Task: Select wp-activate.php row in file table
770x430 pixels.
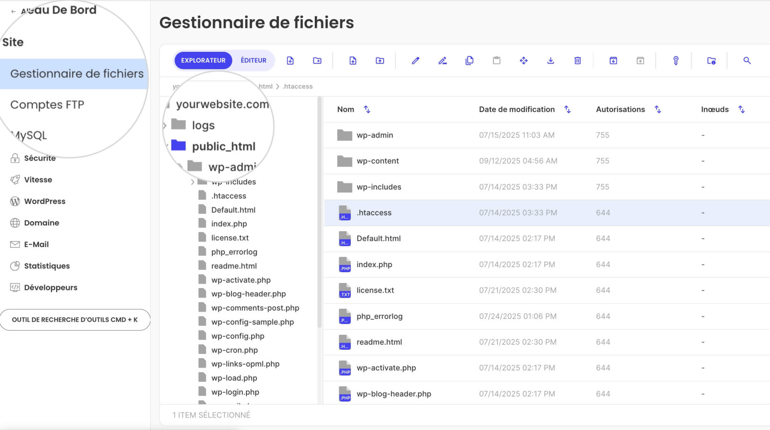Action: (x=547, y=368)
